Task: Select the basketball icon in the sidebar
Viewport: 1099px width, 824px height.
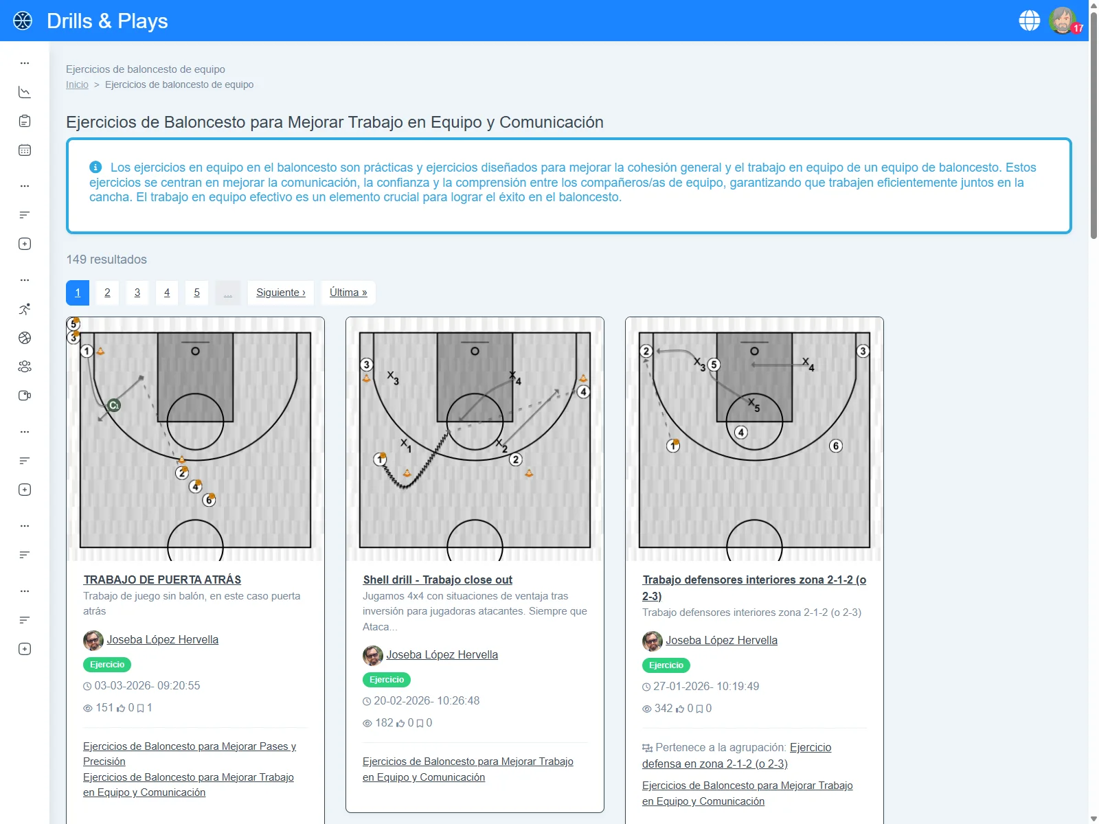Action: [x=25, y=338]
